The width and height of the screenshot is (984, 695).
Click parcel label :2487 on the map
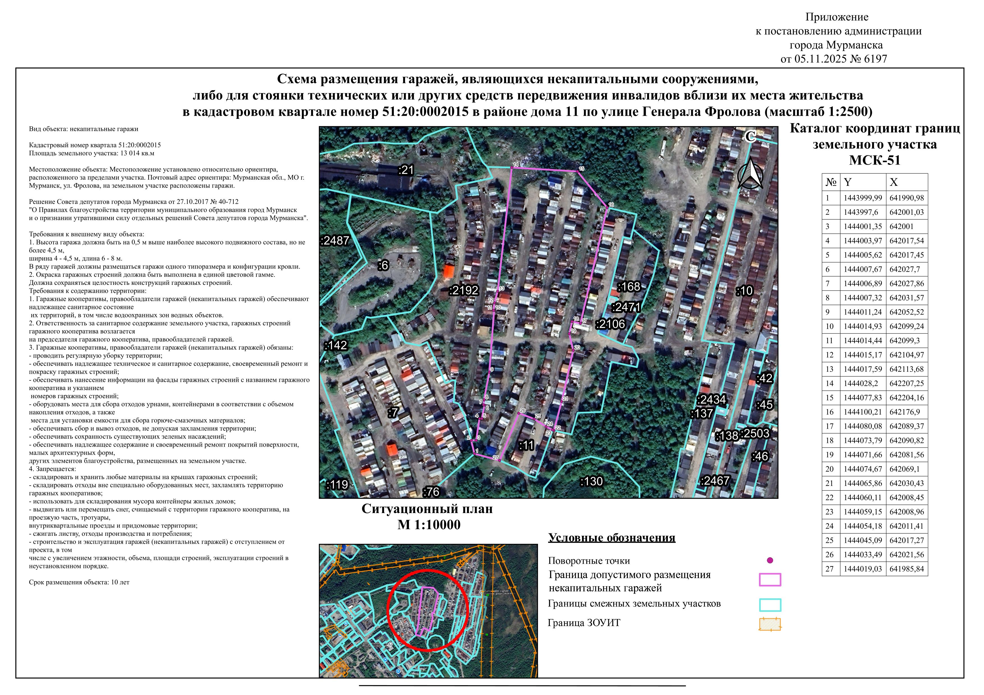(x=335, y=241)
